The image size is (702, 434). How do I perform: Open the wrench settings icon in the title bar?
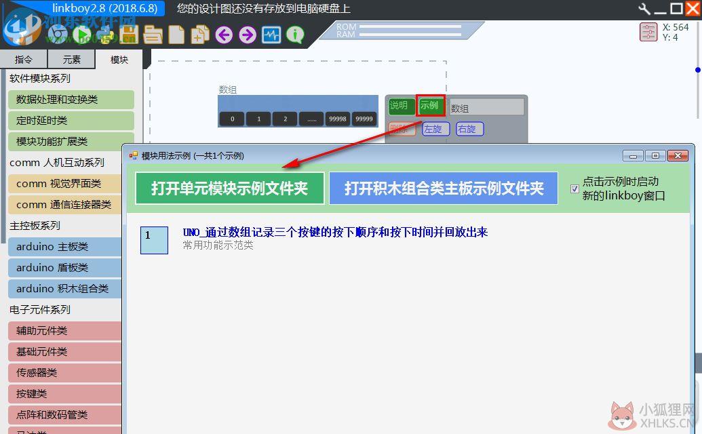(645, 9)
